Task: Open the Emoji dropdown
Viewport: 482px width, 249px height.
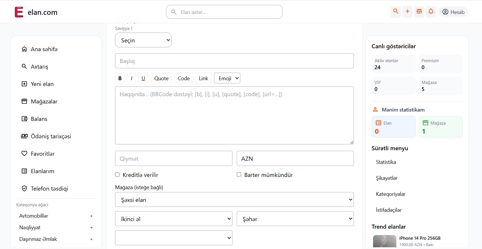Action: click(227, 78)
